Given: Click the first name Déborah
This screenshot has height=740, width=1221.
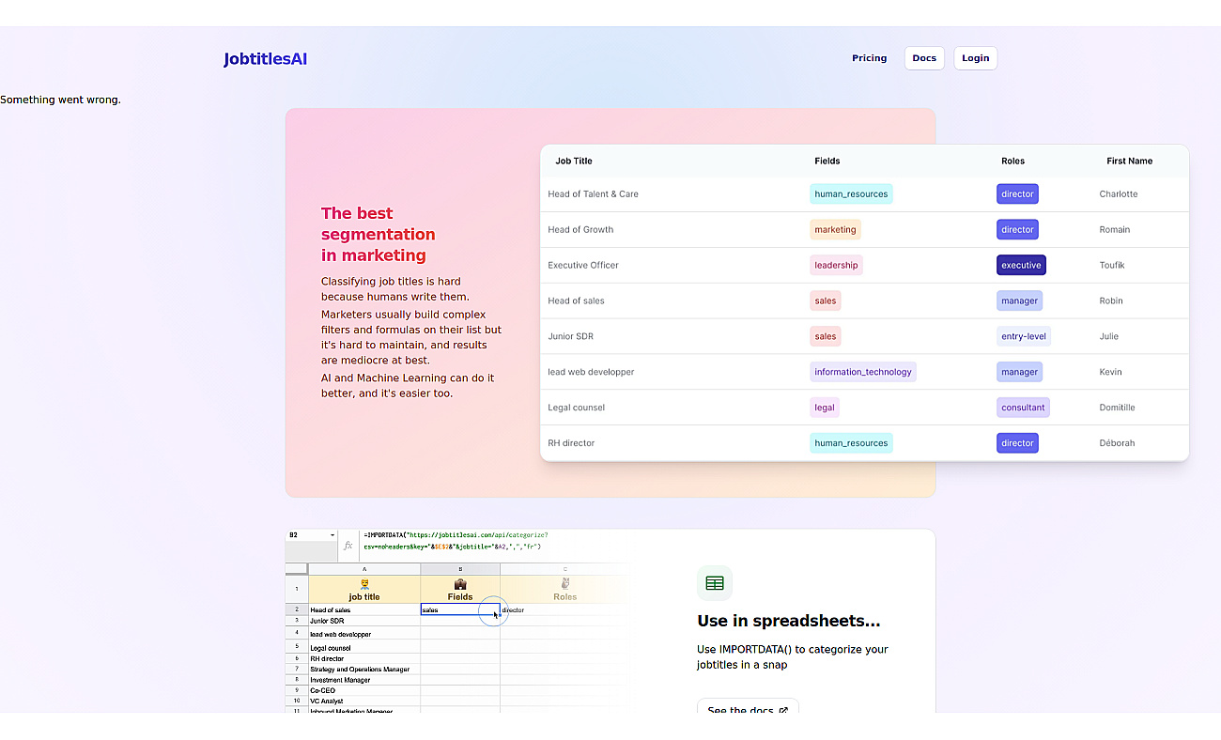Looking at the screenshot, I should pyautogui.click(x=1117, y=443).
